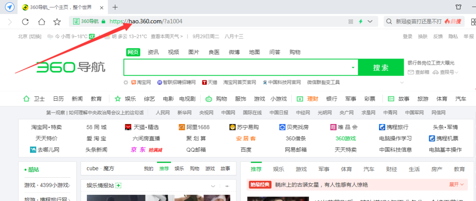The width and height of the screenshot is (476, 201).
Task: Close the 360导航 tab
Action: [x=103, y=7]
